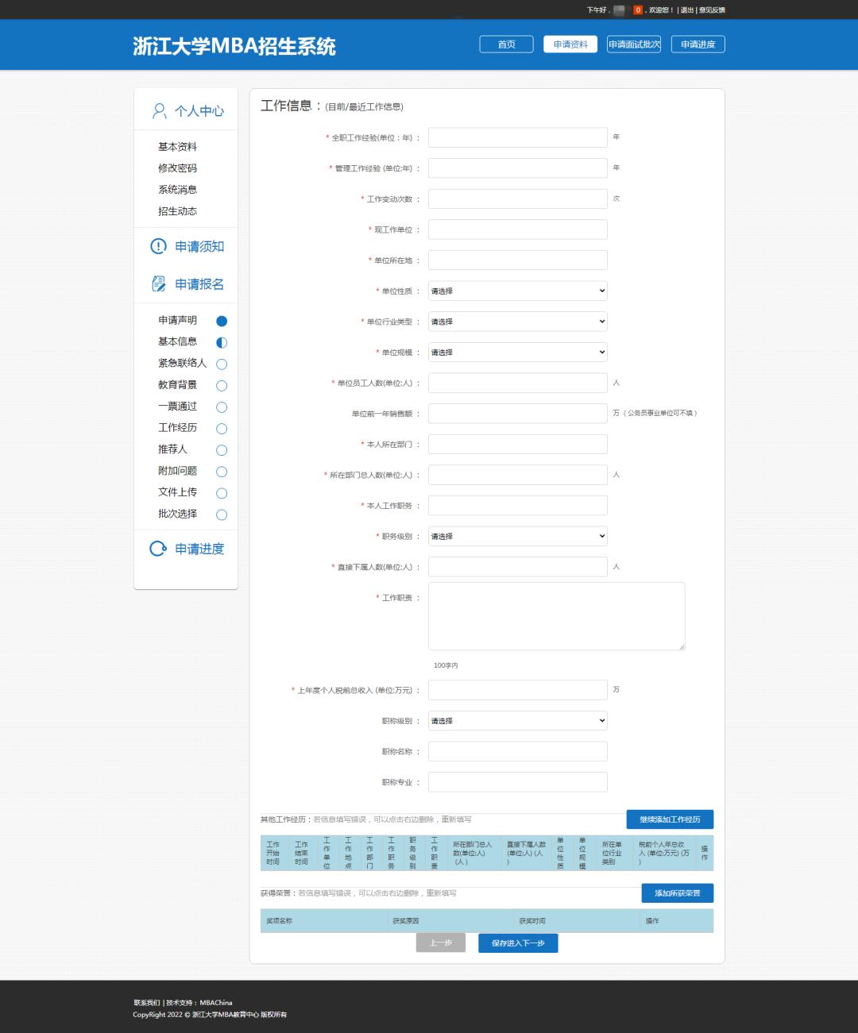Open the 职务级别 dropdown

[516, 536]
